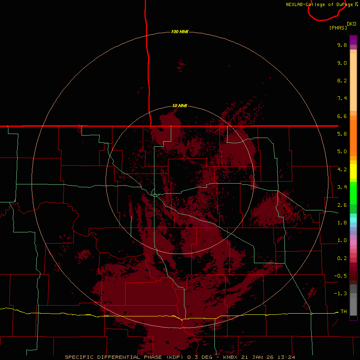This screenshot has width=360, height=360.
Task: Click the 50 NMI range ring label
Action: click(180, 106)
